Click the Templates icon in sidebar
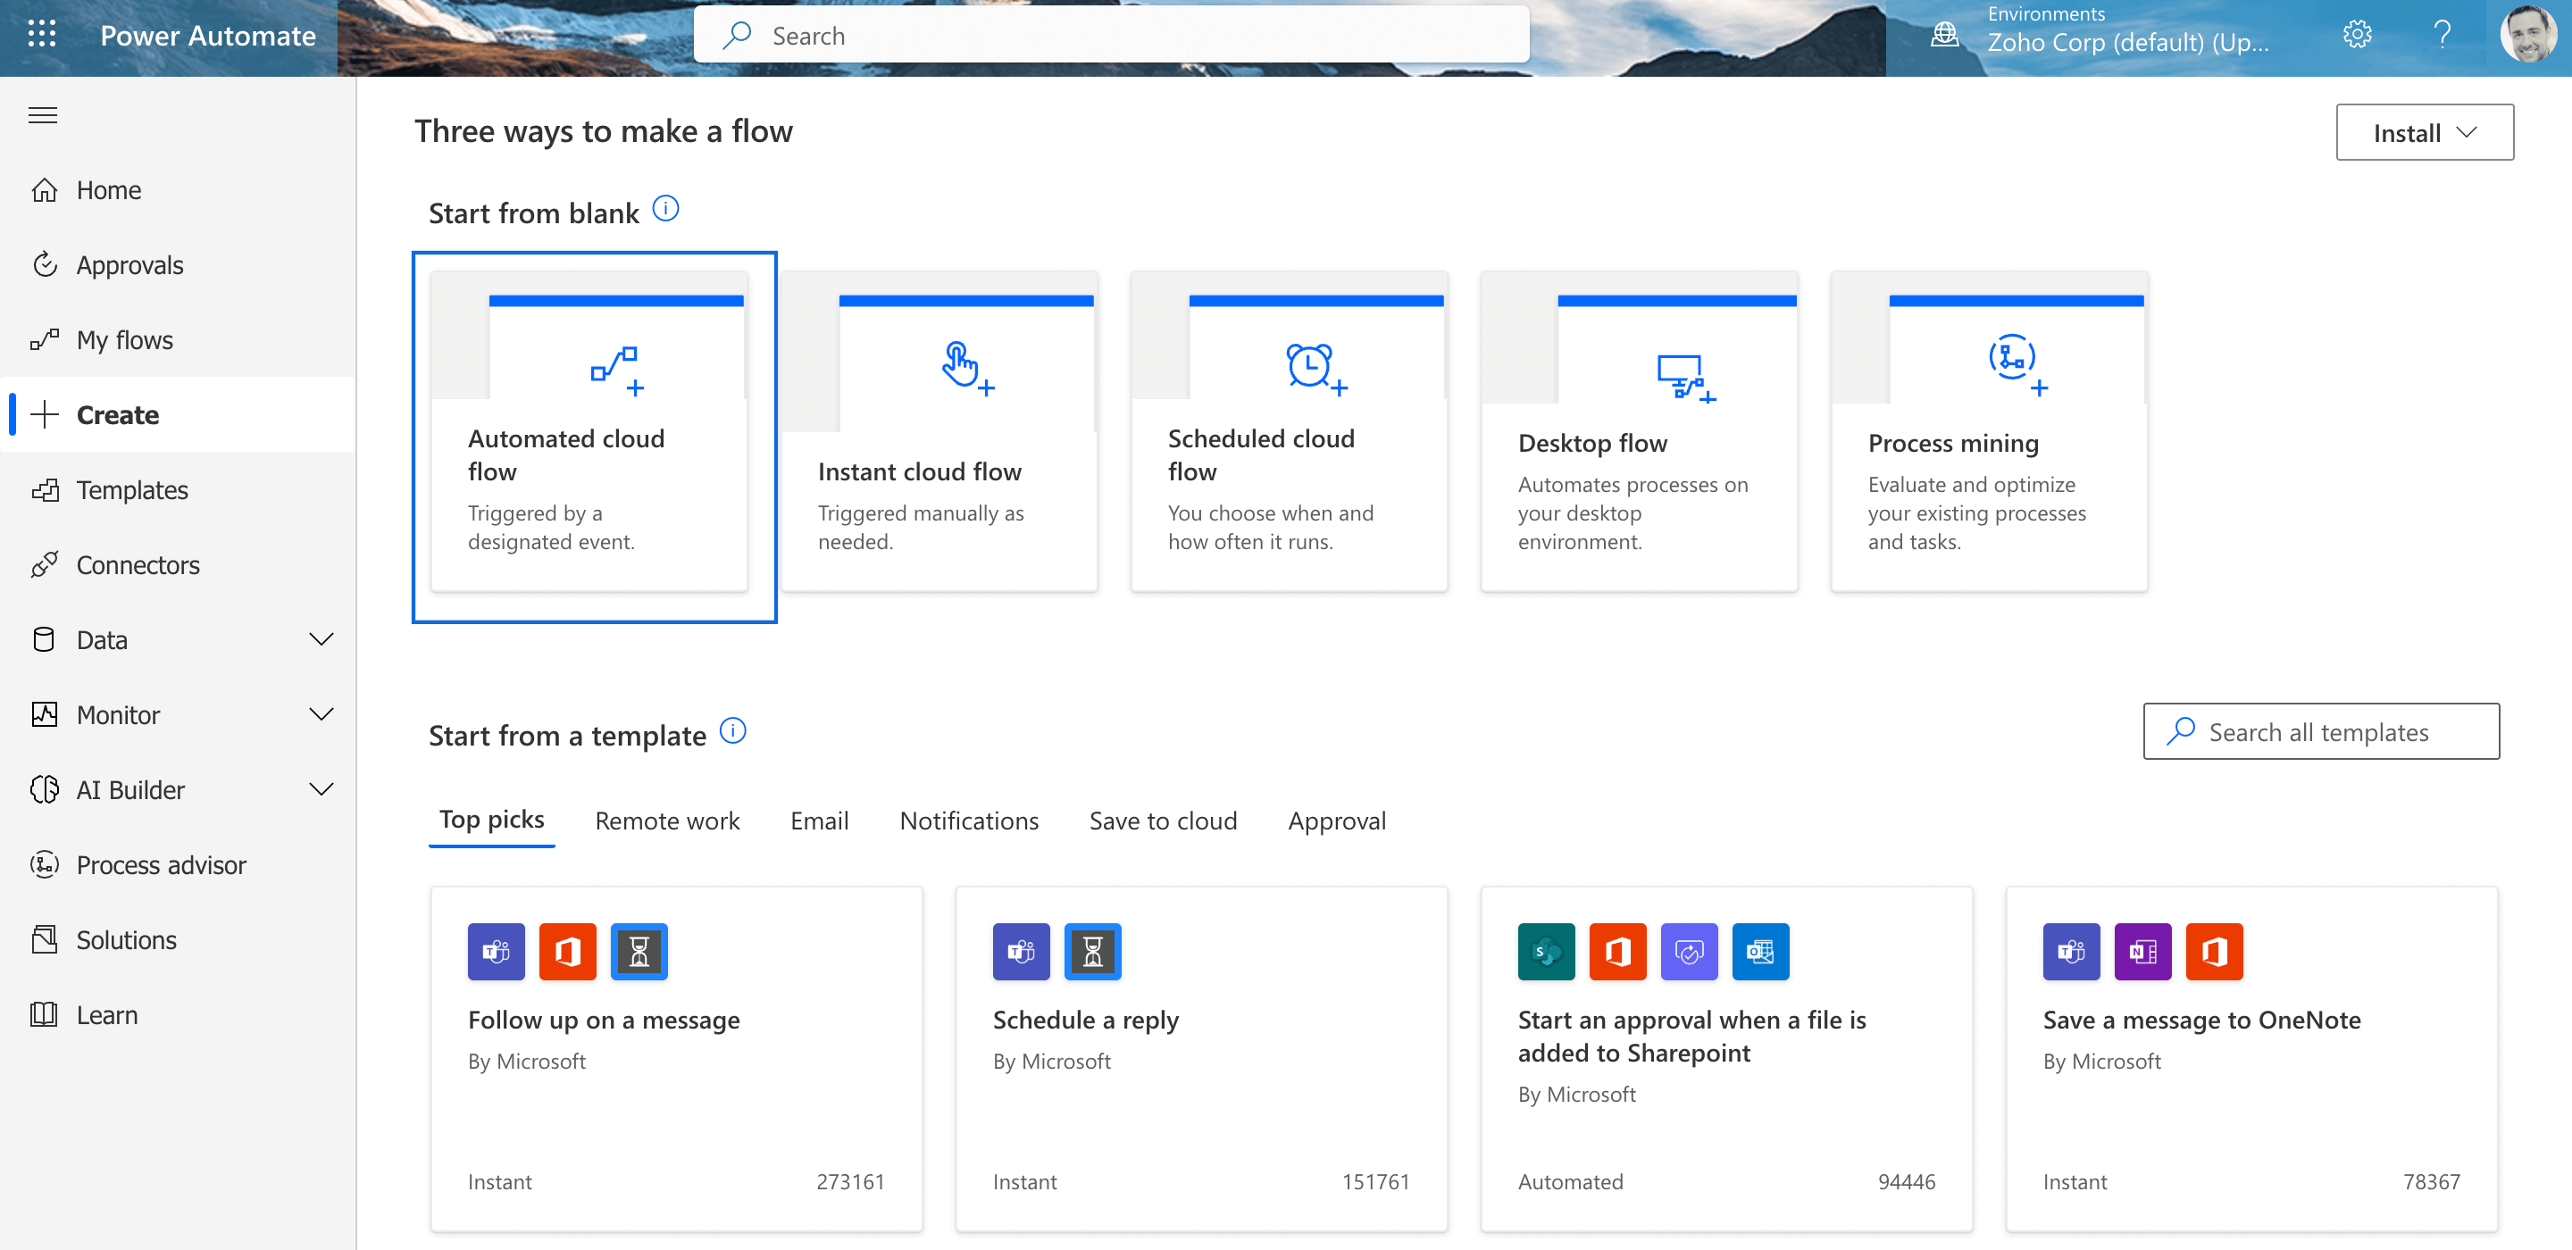The image size is (2572, 1250). pyautogui.click(x=45, y=489)
